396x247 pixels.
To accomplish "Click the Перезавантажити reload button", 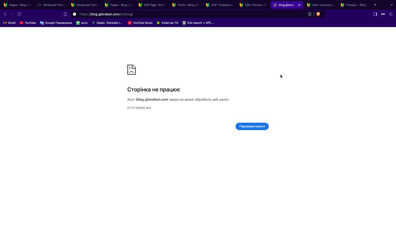I will (x=252, y=126).
